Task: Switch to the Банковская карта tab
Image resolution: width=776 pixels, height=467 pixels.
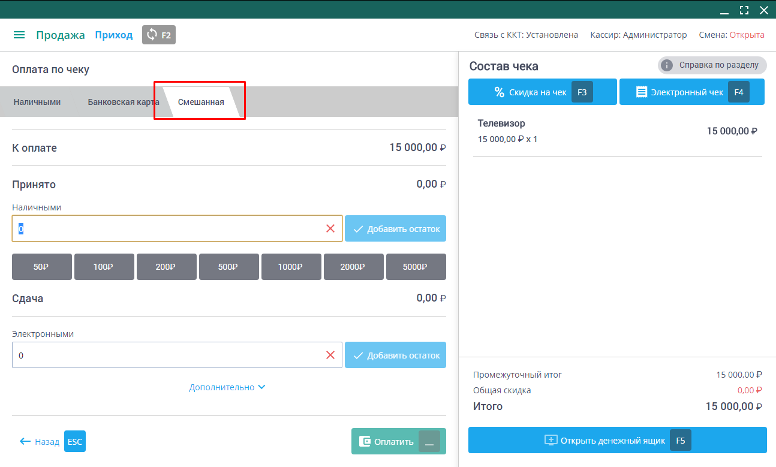Action: [124, 102]
